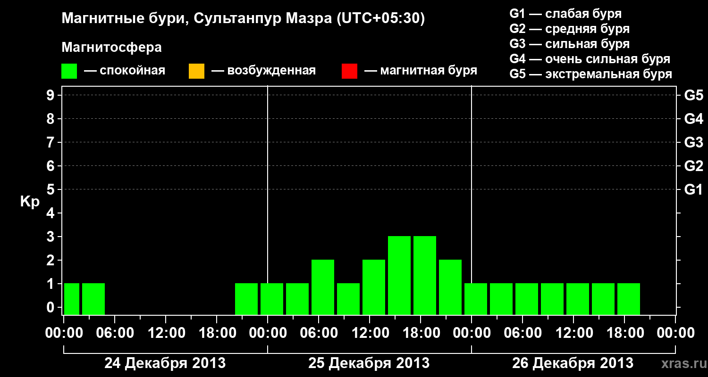This screenshot has width=708, height=377.
Task: Click the '12:00' tick label of 25 Декабря
Action: point(370,333)
